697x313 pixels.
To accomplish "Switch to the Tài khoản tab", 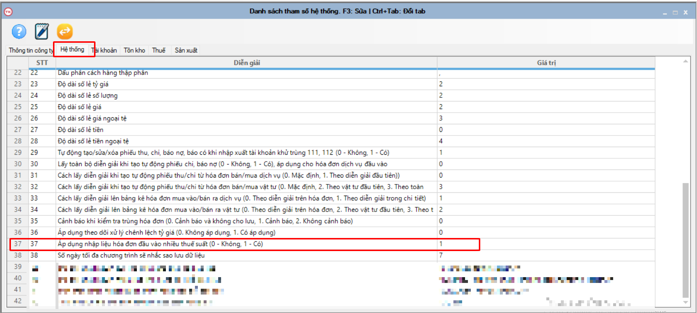I will [106, 50].
